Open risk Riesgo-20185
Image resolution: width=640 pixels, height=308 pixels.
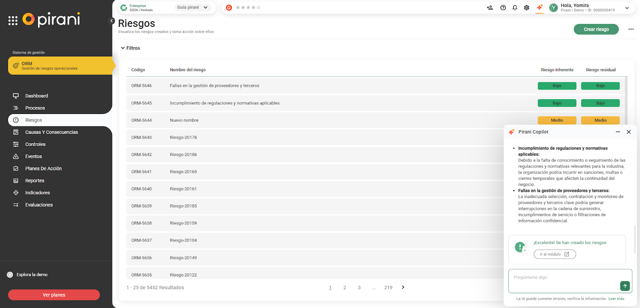click(183, 206)
